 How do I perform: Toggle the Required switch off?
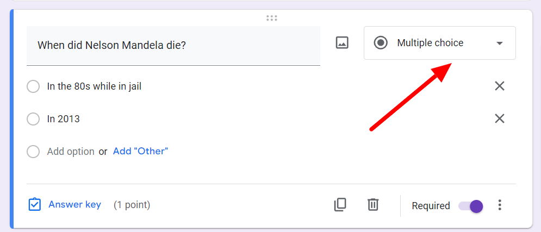[x=471, y=206]
